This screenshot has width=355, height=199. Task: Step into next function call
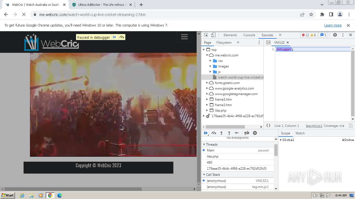(221, 133)
